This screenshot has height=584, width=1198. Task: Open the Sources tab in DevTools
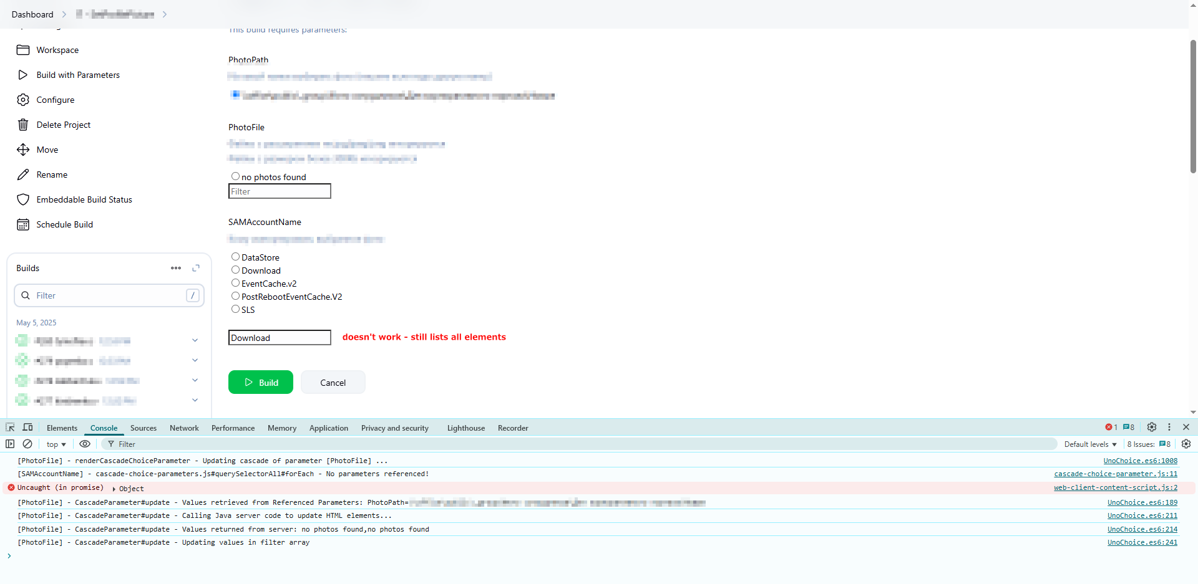[144, 428]
